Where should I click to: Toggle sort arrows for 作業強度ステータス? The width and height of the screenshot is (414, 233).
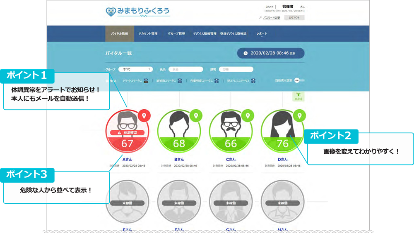217,81
